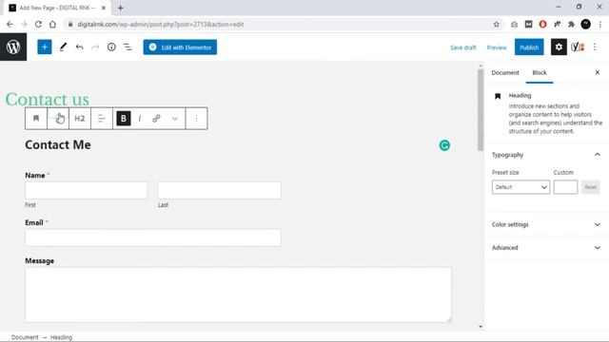Open content structure info icon
Screen dimensions: 609x342
[x=111, y=47]
